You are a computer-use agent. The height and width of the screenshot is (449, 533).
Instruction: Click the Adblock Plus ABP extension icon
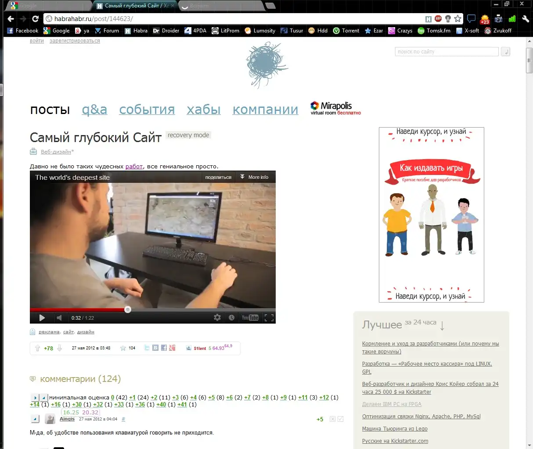pos(438,18)
